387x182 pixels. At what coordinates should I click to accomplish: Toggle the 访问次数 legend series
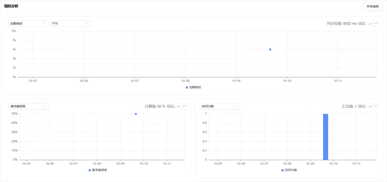click(289, 170)
